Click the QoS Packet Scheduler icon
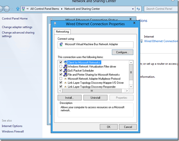179x141 pixels. 65,70
